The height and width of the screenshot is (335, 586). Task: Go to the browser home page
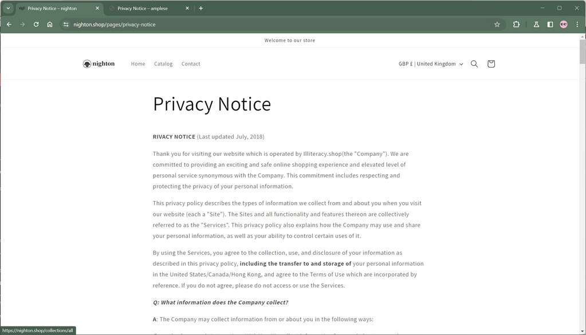coord(50,25)
